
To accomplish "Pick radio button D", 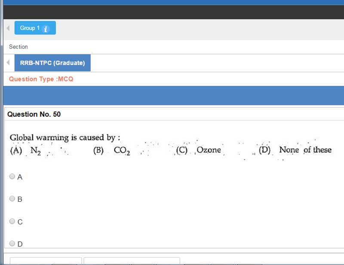I will tap(12, 243).
